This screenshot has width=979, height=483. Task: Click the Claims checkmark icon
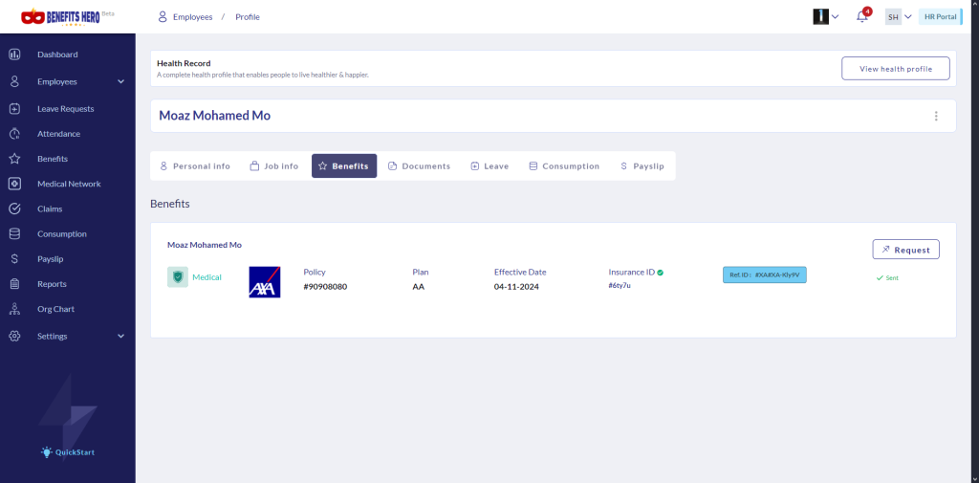15,209
